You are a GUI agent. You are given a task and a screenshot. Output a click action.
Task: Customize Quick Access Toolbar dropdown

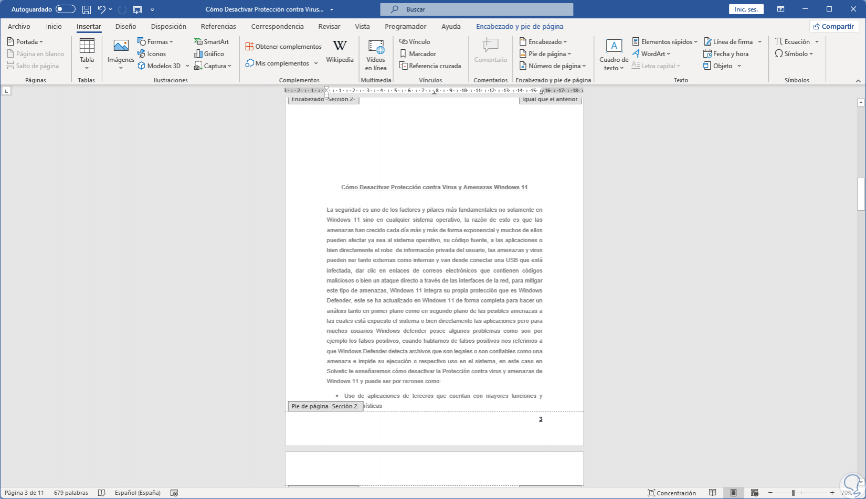click(152, 9)
